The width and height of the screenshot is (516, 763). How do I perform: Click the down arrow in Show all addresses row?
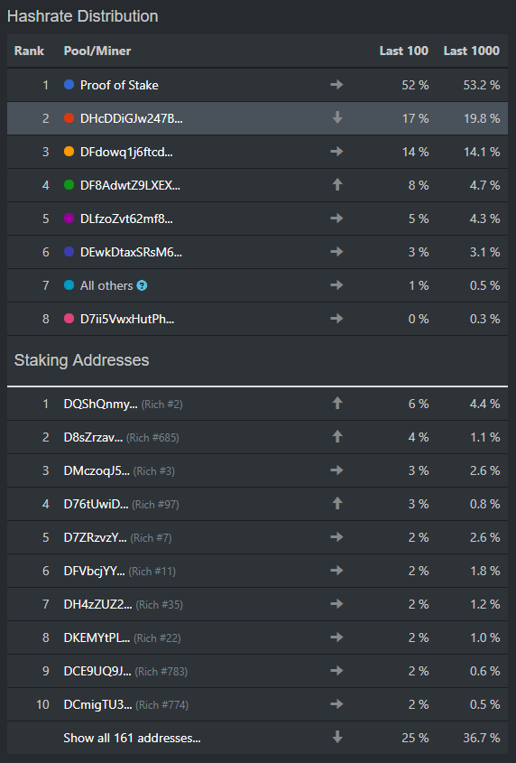(337, 738)
